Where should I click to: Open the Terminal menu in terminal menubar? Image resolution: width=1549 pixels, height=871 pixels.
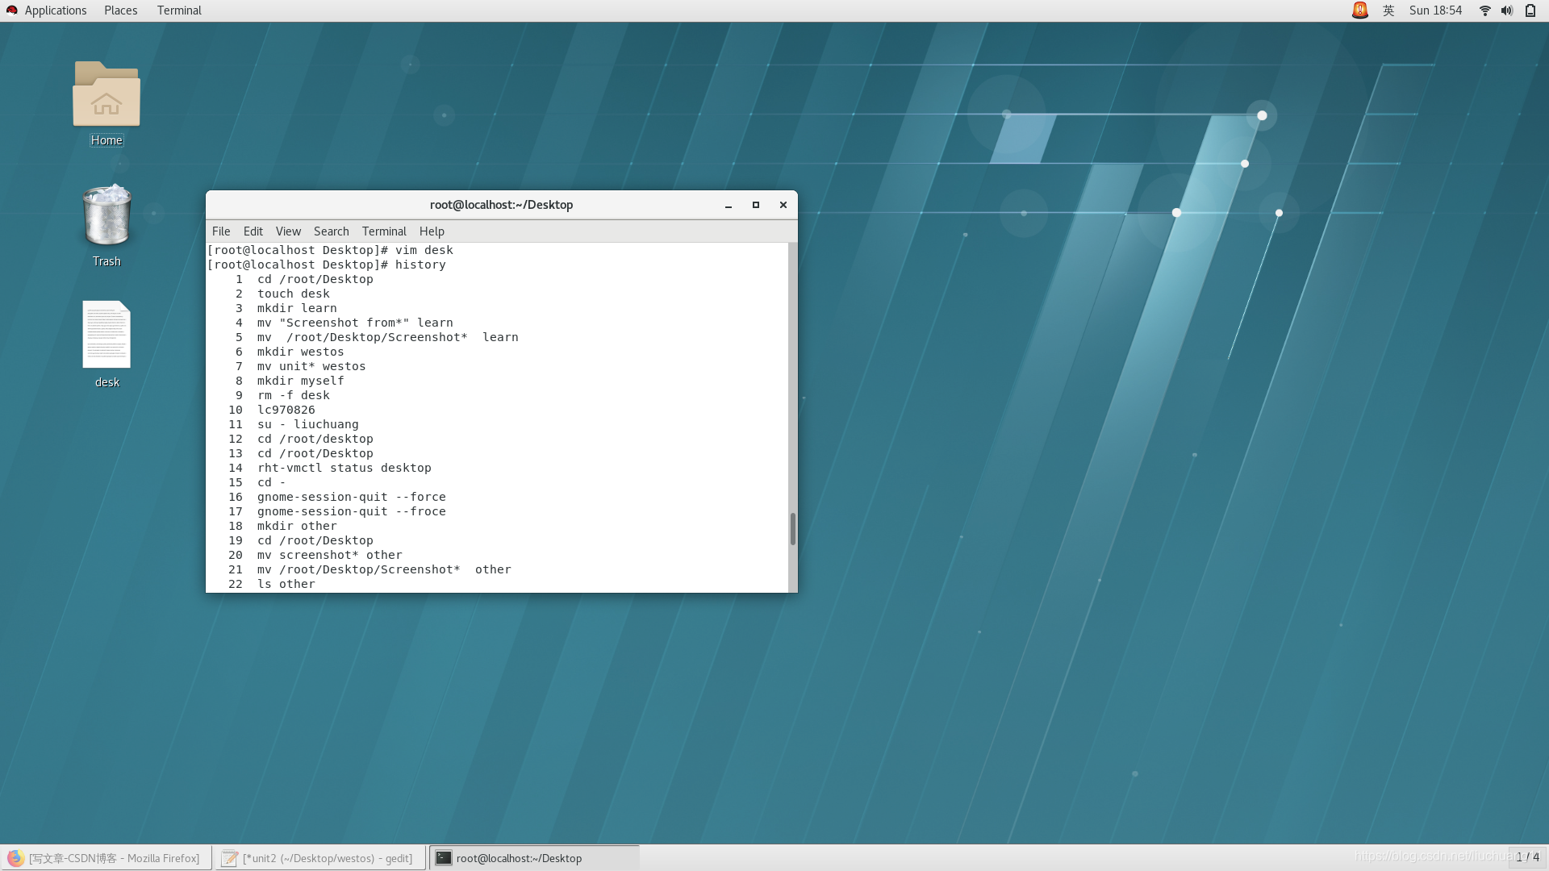click(x=384, y=231)
